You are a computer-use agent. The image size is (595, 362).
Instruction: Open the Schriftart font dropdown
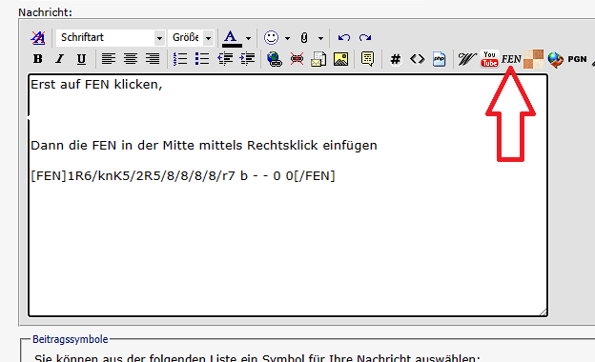coord(111,37)
